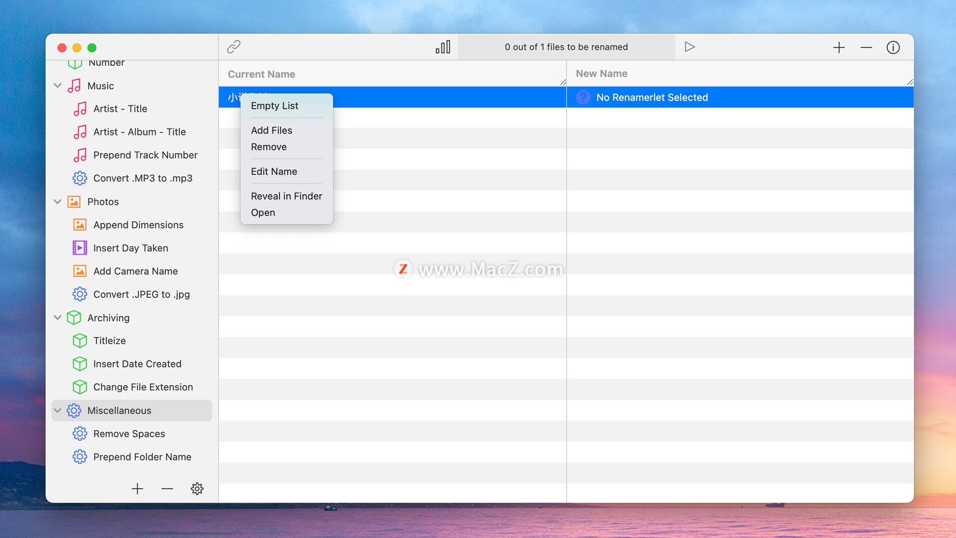Remove a renamerlet with sidebar minus button

[x=167, y=489]
